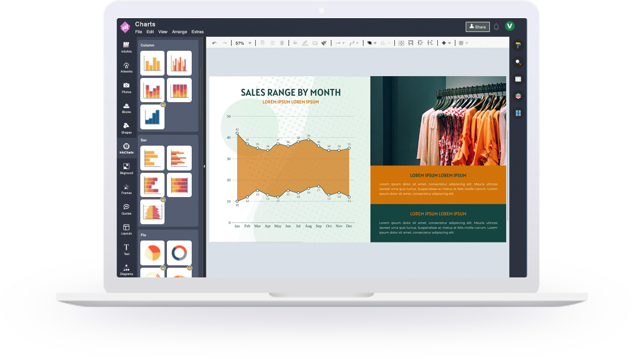Open the Quotes sidebar section
632x359 pixels.
coord(126,209)
